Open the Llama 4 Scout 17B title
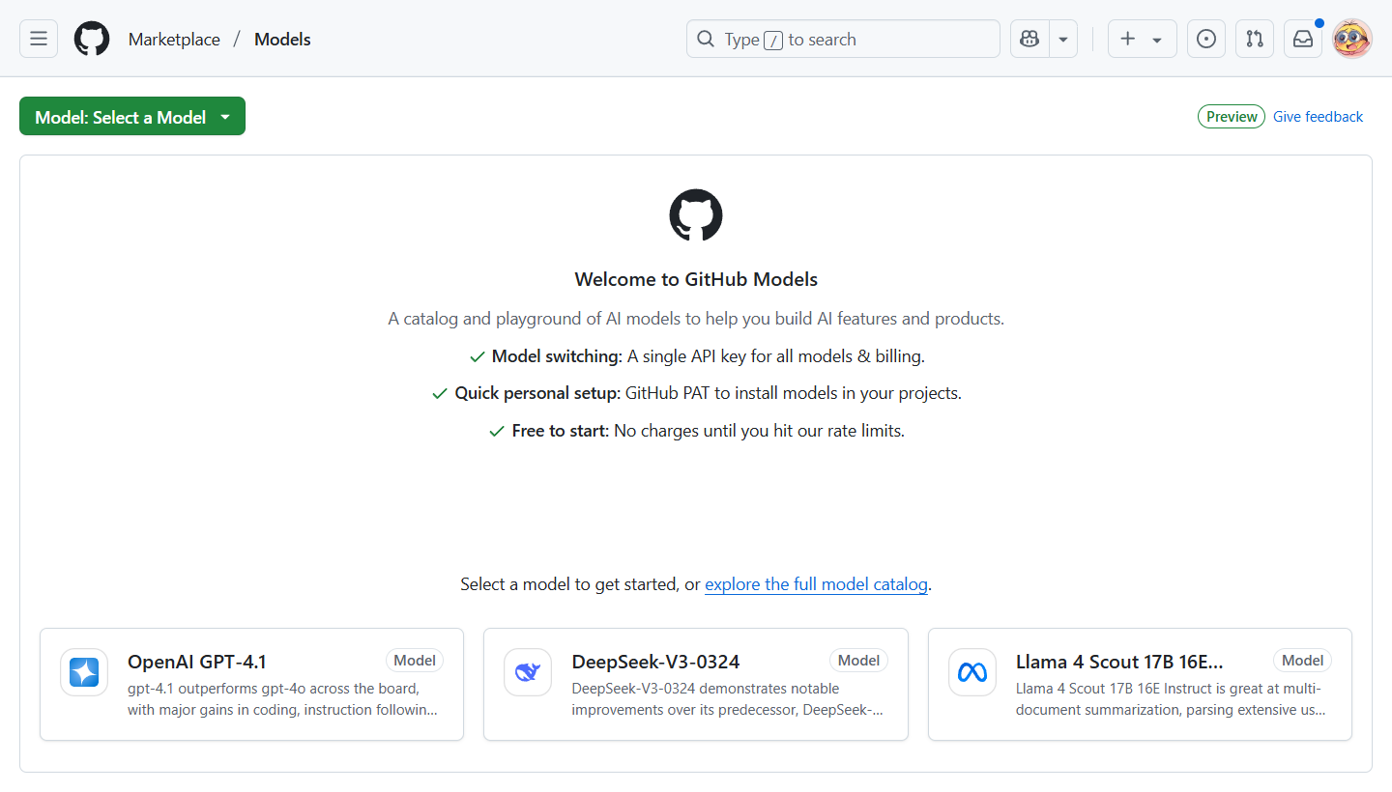The height and width of the screenshot is (792, 1392). pos(1119,662)
